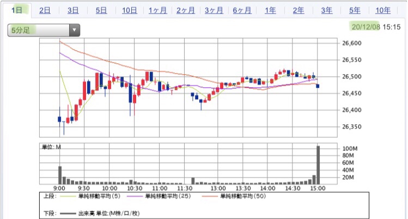This screenshot has height=219, width=408.
Task: Show the 6ヶ月 chart range
Action: click(x=242, y=10)
